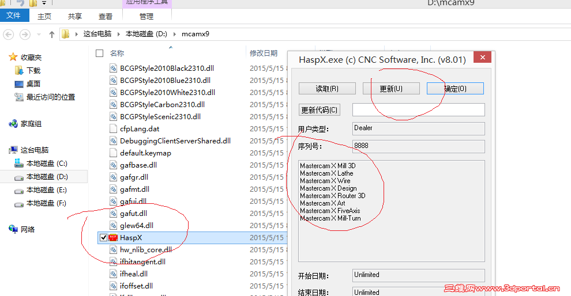
Task: Click the Favorites star icon in sidebar
Action: coord(13,57)
